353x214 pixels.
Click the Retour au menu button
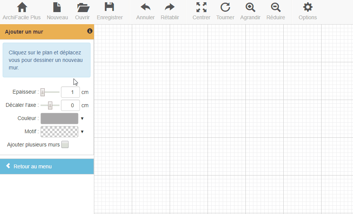[47, 166]
